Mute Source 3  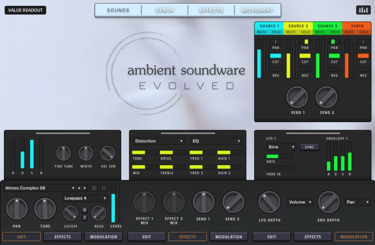[320, 32]
